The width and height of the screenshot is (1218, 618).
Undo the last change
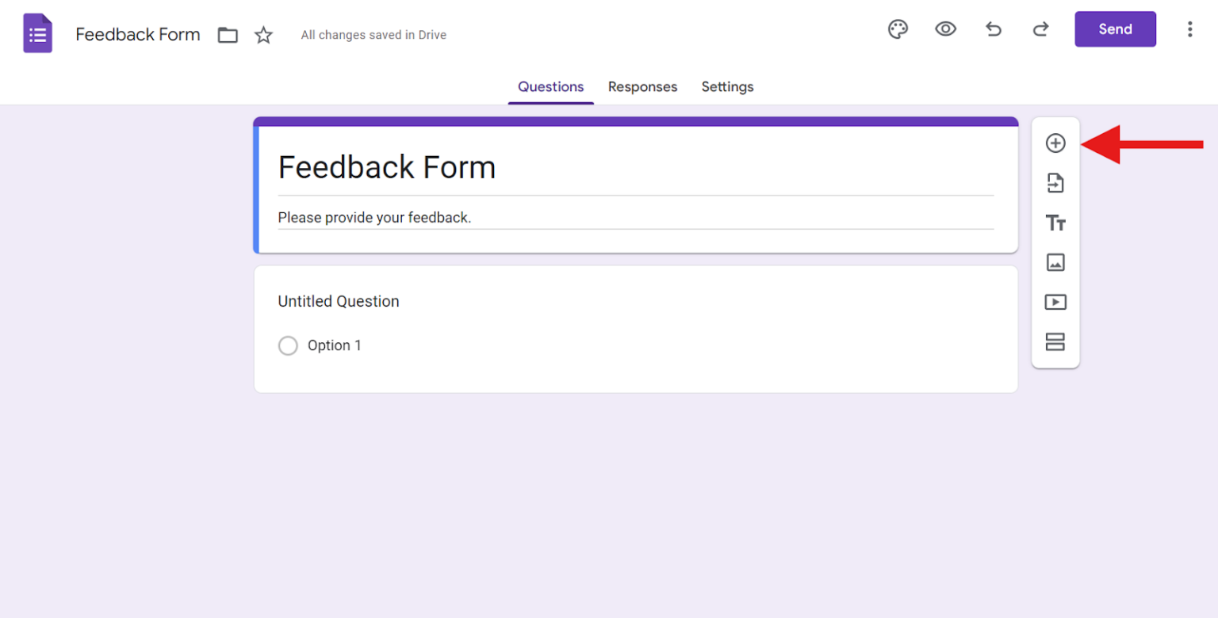993,29
